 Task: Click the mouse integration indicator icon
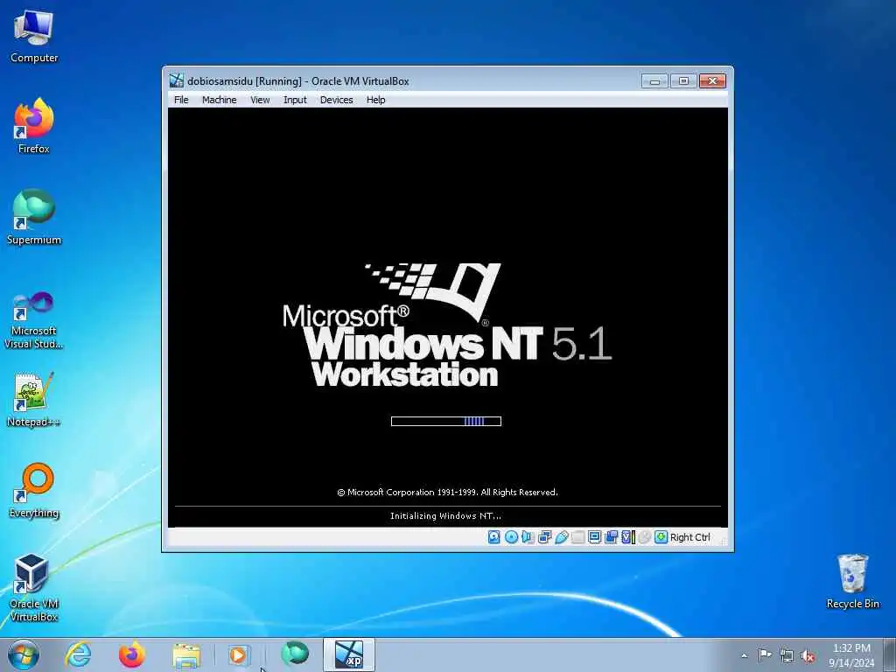point(645,537)
